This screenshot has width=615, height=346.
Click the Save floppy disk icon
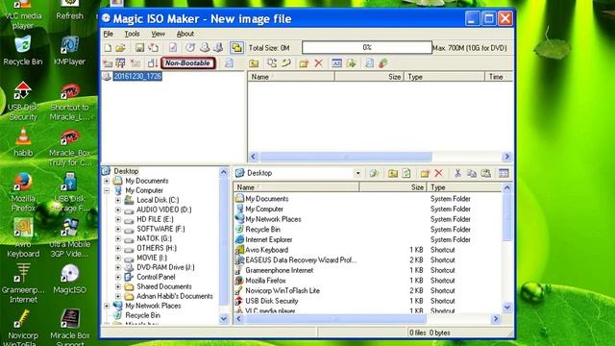[139, 48]
